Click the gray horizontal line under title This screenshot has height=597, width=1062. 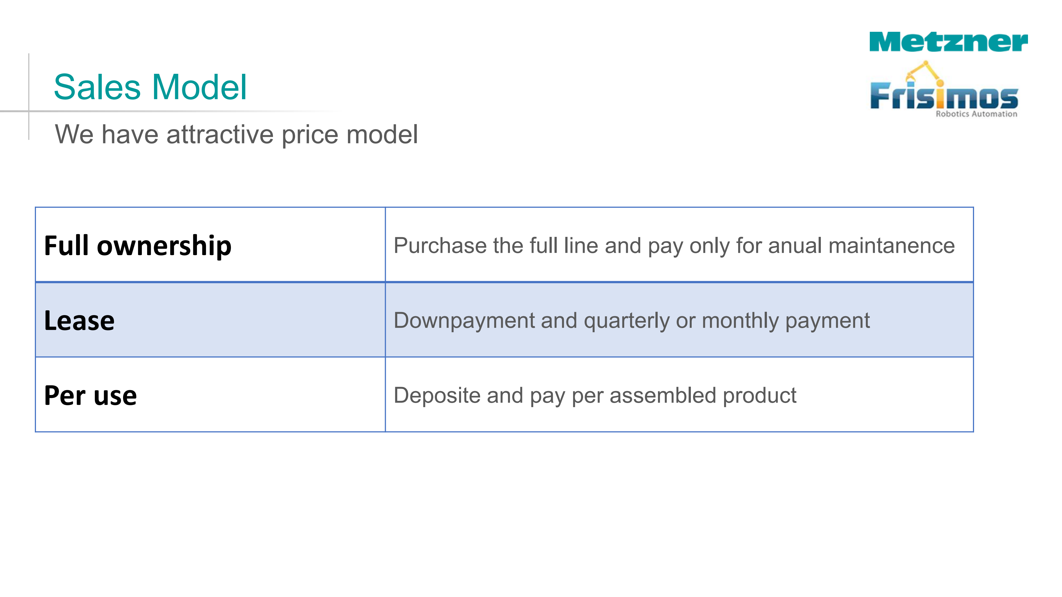pos(165,111)
